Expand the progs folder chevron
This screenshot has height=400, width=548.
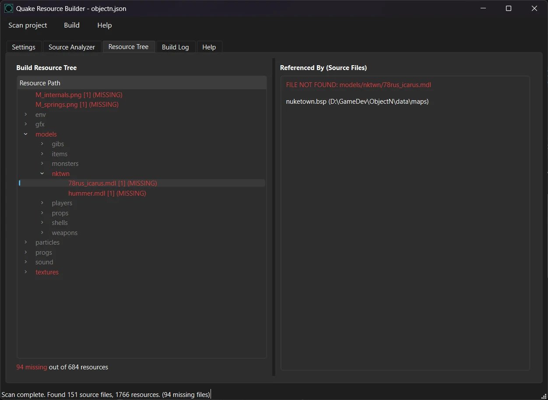tap(26, 253)
